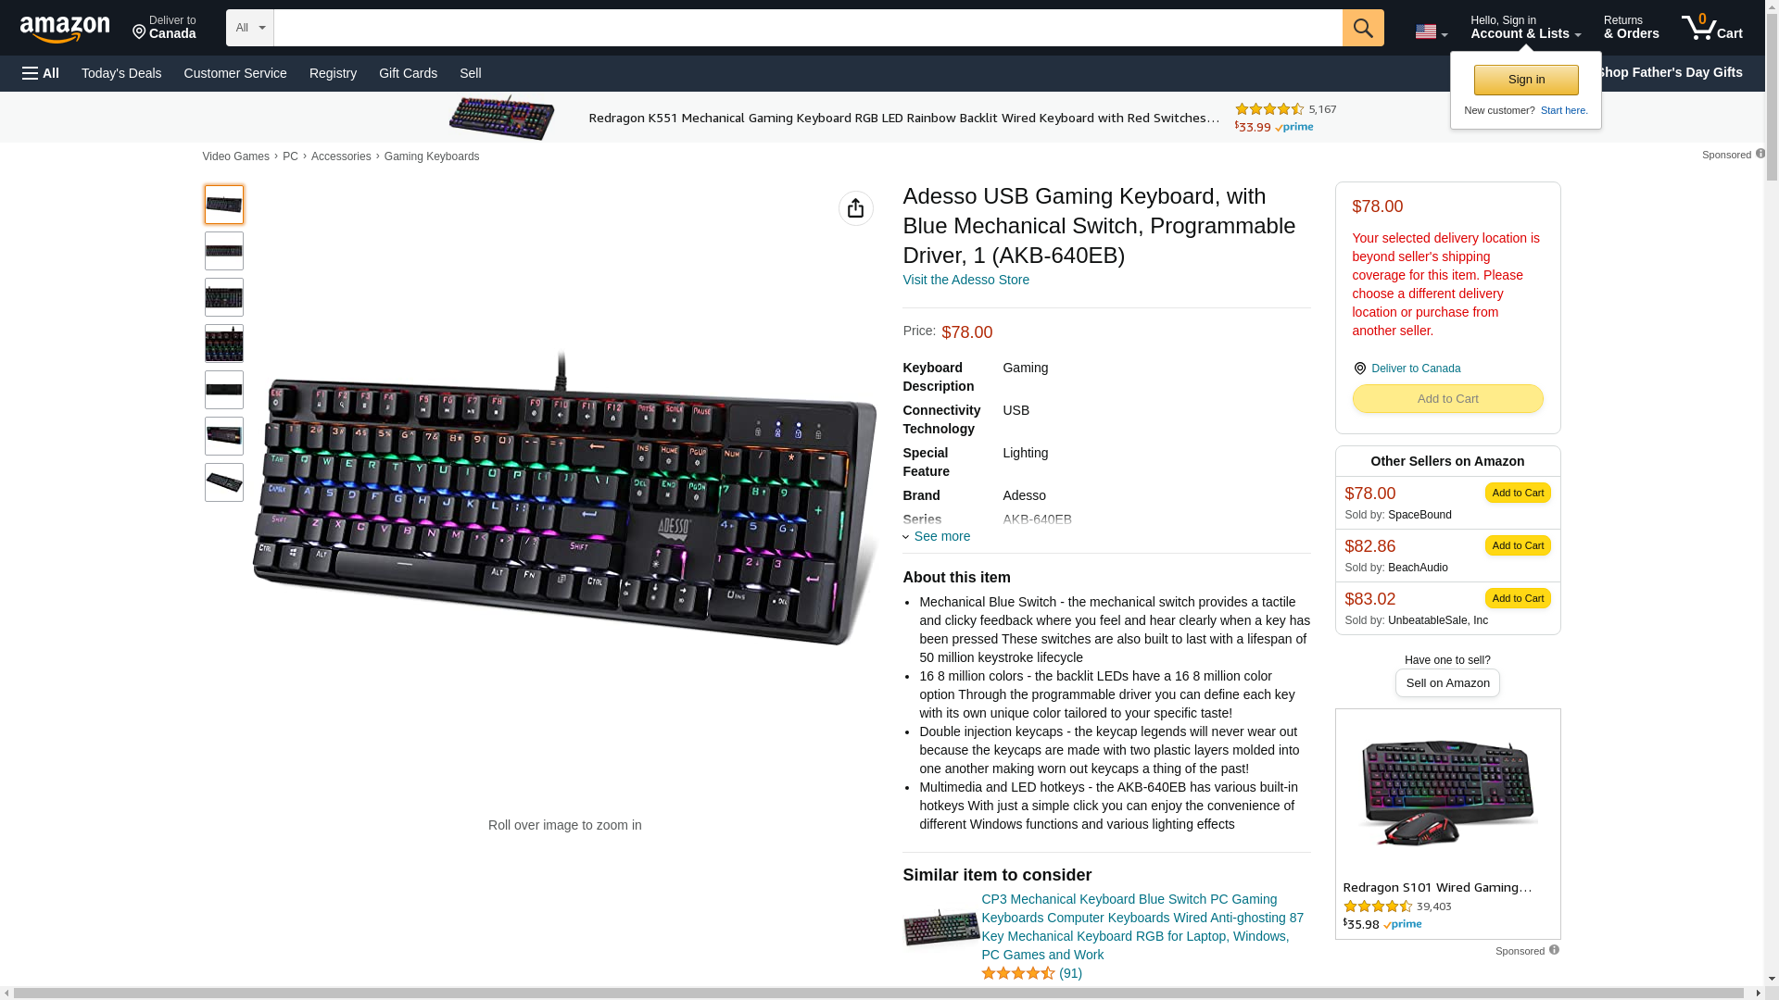Visit the Adesso Store link
The height and width of the screenshot is (1000, 1779).
point(965,280)
